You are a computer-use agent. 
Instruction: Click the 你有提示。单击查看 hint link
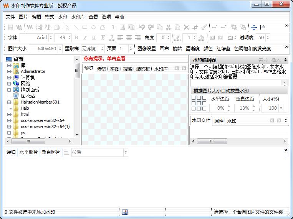104,59
